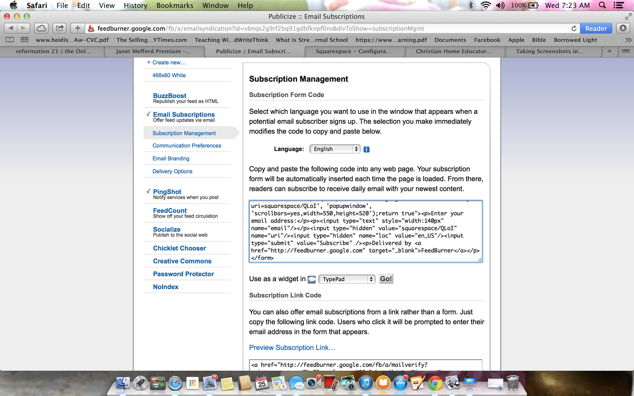Click the Safari address bar URL

point(260,28)
